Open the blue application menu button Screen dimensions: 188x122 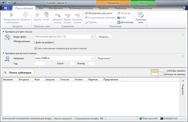tap(7, 8)
